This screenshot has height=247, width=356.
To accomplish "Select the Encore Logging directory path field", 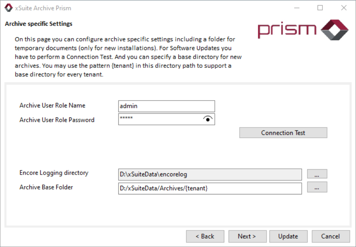I will point(210,175).
